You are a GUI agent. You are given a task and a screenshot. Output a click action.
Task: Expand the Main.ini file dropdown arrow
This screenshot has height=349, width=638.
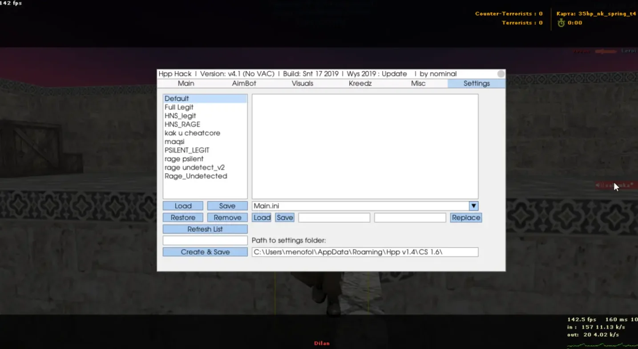point(473,206)
